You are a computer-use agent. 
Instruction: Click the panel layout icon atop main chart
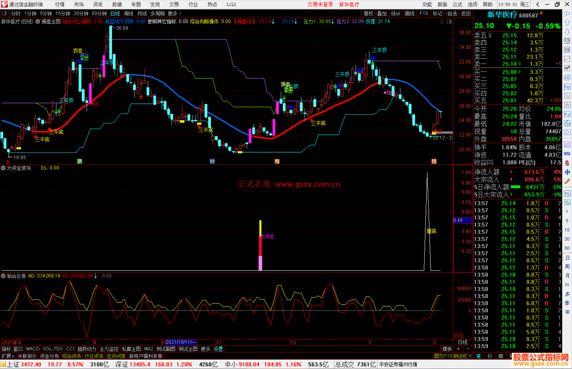(449, 22)
